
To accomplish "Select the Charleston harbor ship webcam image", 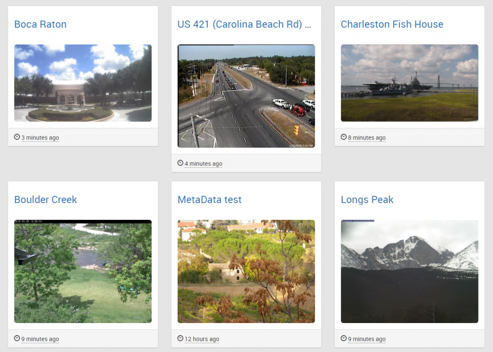I will click(409, 83).
